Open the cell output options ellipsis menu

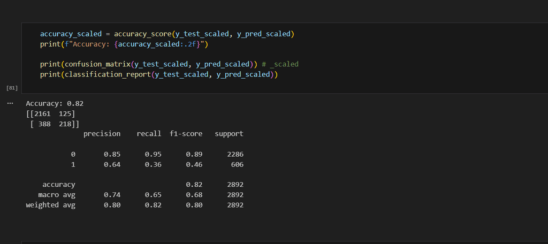[x=10, y=103]
